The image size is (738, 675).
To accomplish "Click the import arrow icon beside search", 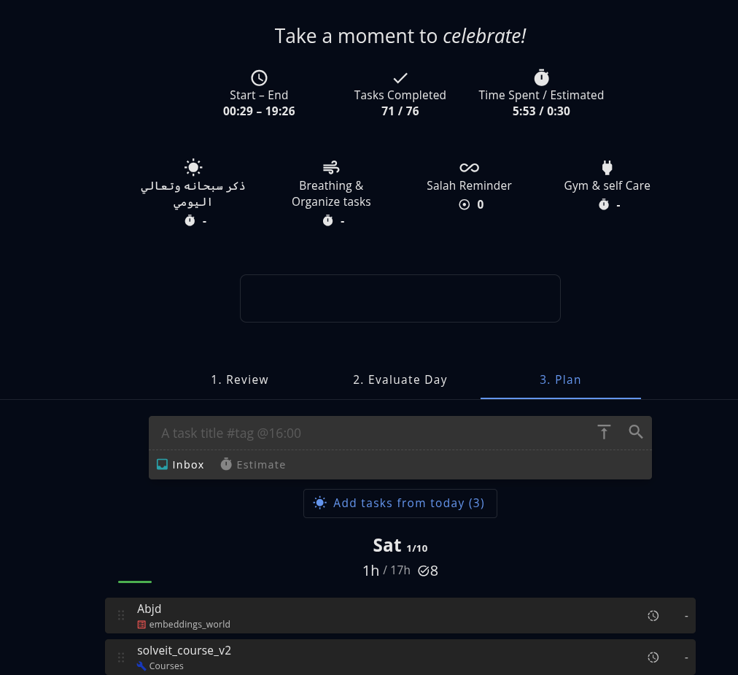I will (604, 432).
